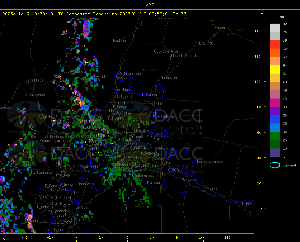300x242 pixels.
Task: Click the Anchoris map label
Action: click(x=86, y=184)
